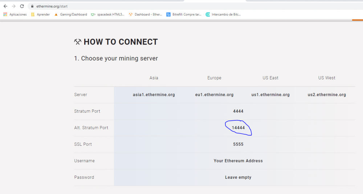
Task: Go back with the browser back arrow
Action: pyautogui.click(x=5, y=6)
